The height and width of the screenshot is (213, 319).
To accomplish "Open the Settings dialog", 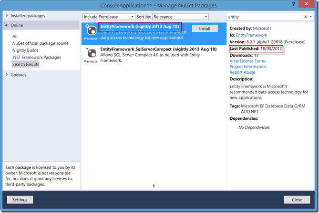I will pos(20,200).
